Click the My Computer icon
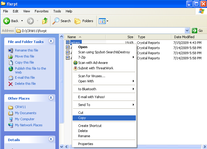The width and height of the screenshot is (207, 149). point(11,119)
